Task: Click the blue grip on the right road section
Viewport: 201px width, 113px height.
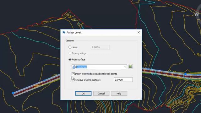Action: (186, 74)
